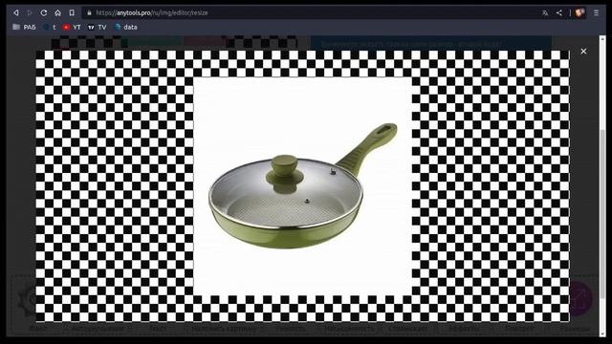
Task: Reload the current page
Action: click(44, 12)
